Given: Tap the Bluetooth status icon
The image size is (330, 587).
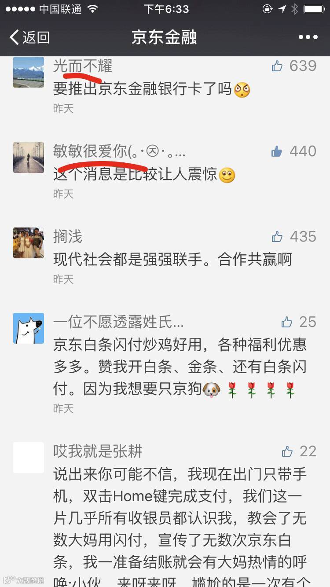Looking at the screenshot, I should point(294,9).
